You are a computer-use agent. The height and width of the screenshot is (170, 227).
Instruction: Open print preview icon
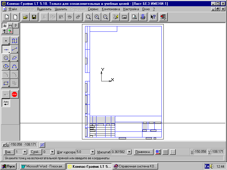[x=134, y=17]
